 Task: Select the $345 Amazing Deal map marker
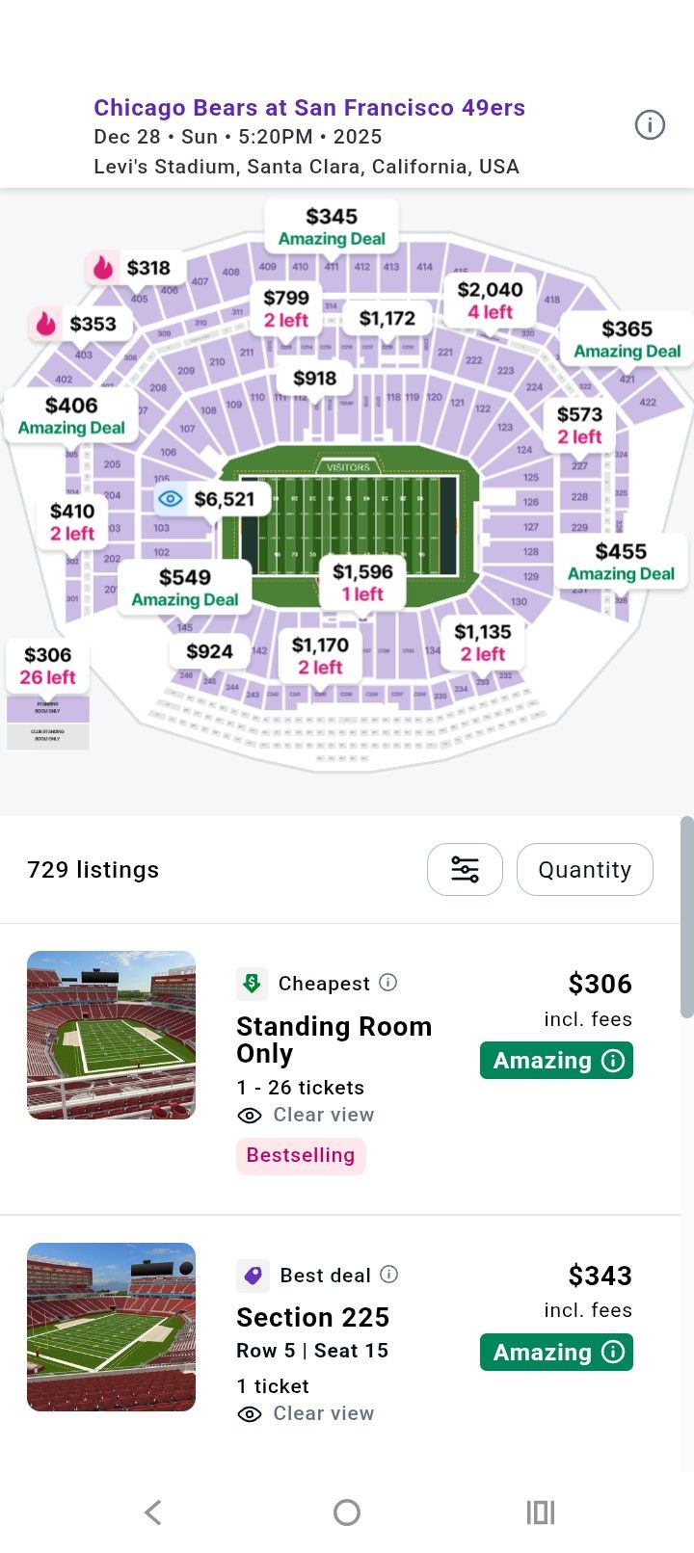[x=332, y=226]
